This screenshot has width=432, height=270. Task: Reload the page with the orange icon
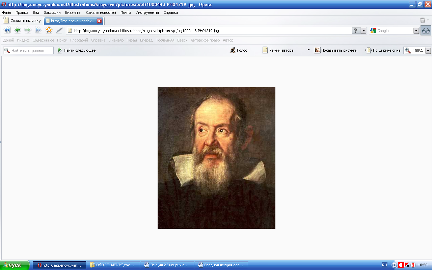pos(49,30)
